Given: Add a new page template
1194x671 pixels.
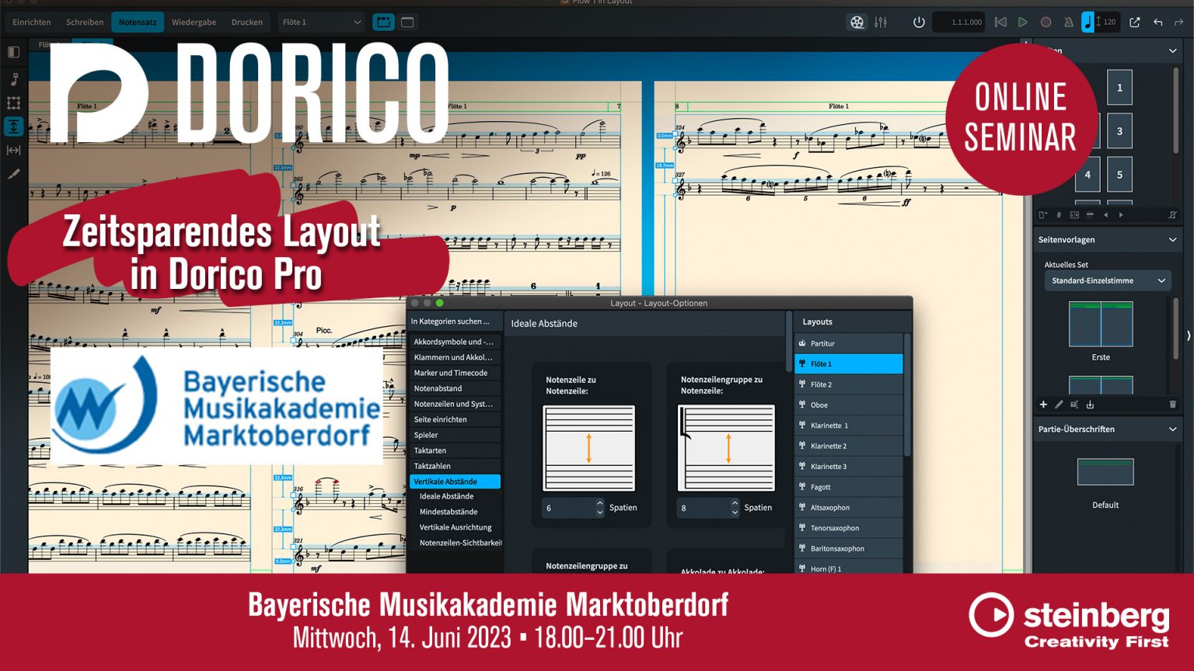Looking at the screenshot, I should [x=1043, y=404].
